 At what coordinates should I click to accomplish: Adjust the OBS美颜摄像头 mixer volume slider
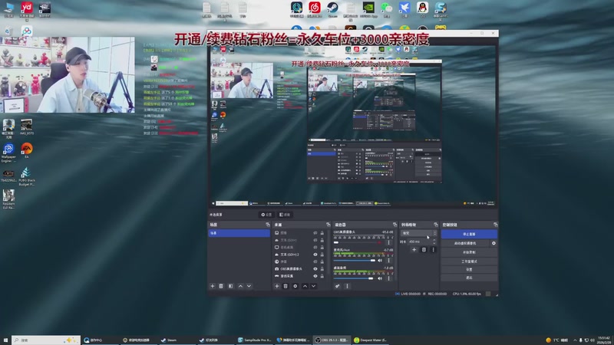[x=358, y=242]
